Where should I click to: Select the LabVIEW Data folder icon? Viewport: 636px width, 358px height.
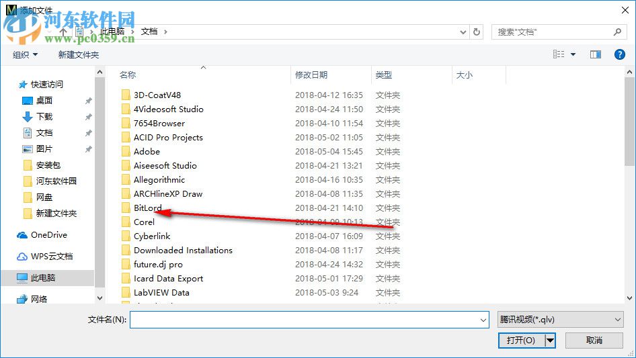click(126, 292)
